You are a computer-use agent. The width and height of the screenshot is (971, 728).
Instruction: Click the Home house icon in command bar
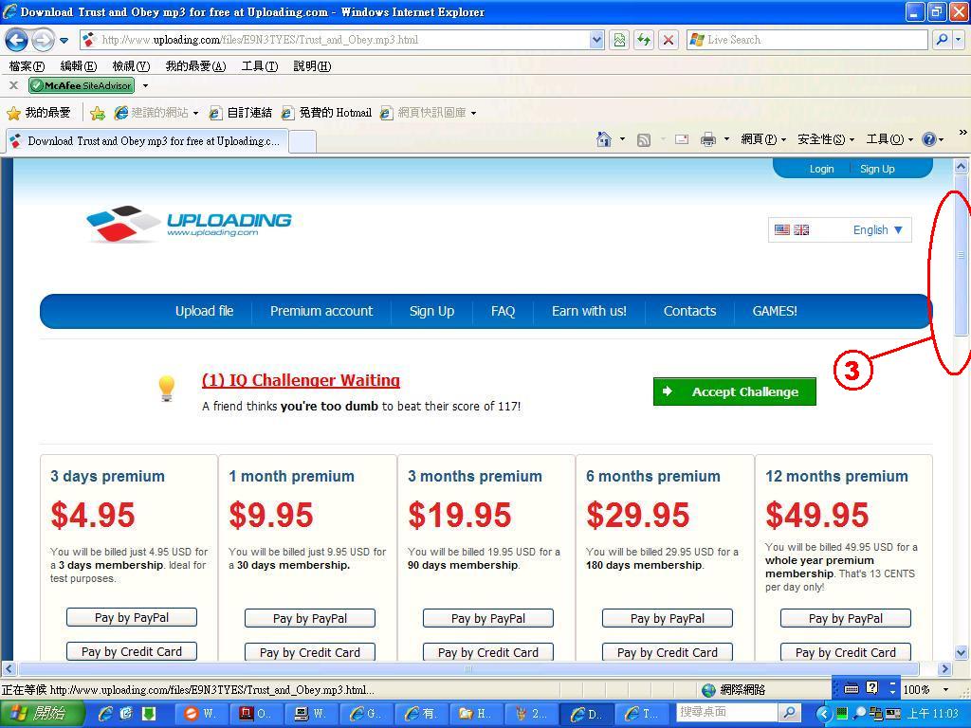[604, 139]
